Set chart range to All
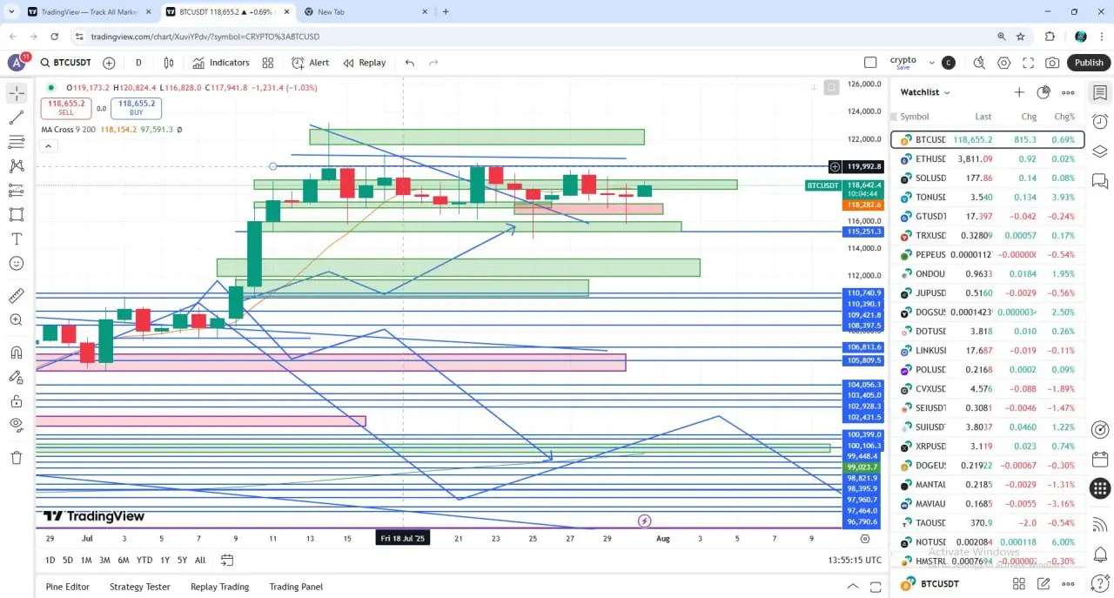This screenshot has height=598, width=1114. (x=200, y=560)
